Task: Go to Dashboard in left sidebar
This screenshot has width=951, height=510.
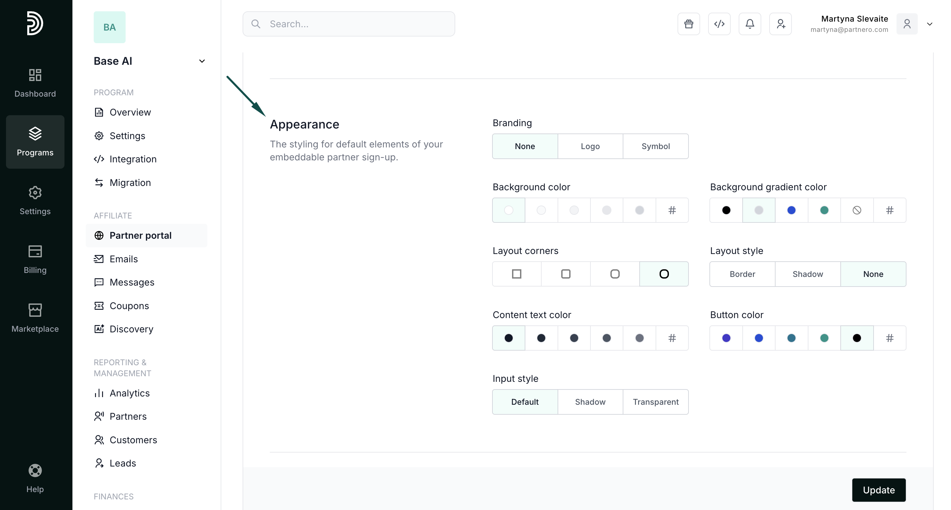Action: click(x=35, y=83)
